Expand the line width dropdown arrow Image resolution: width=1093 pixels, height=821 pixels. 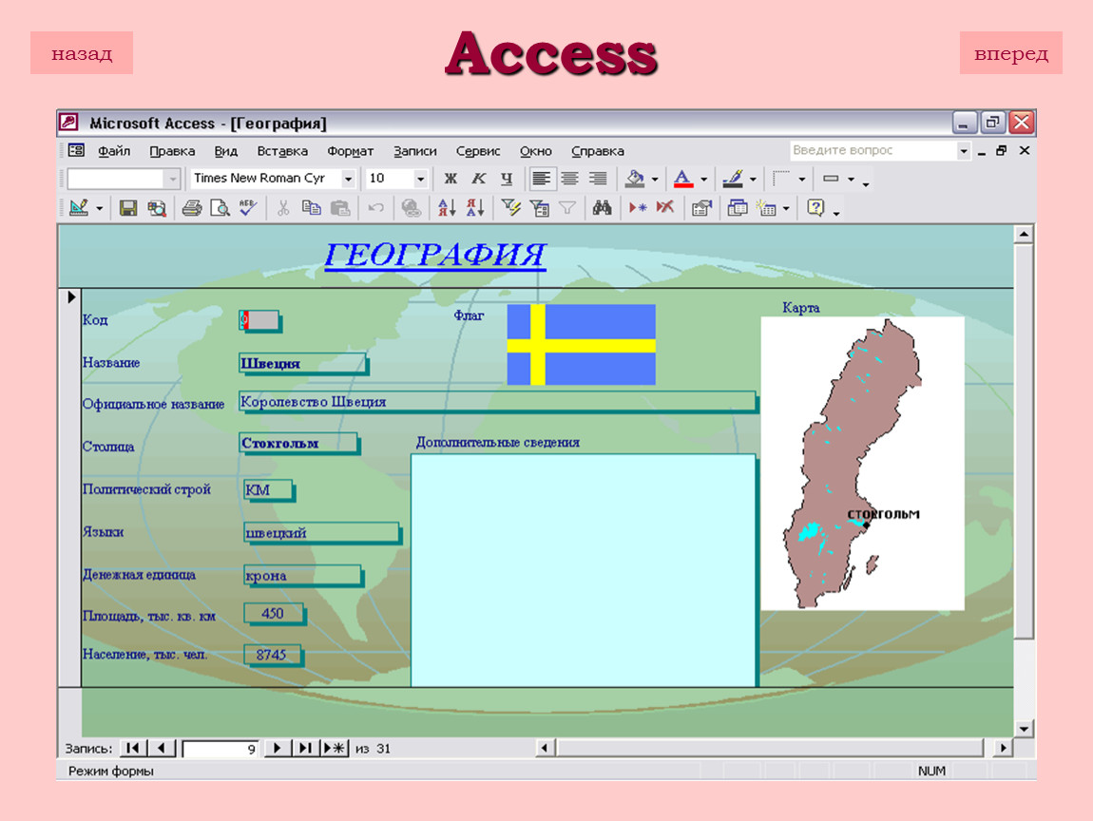[801, 179]
